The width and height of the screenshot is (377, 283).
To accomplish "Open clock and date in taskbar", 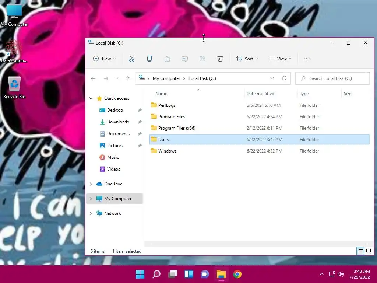I will [360, 274].
